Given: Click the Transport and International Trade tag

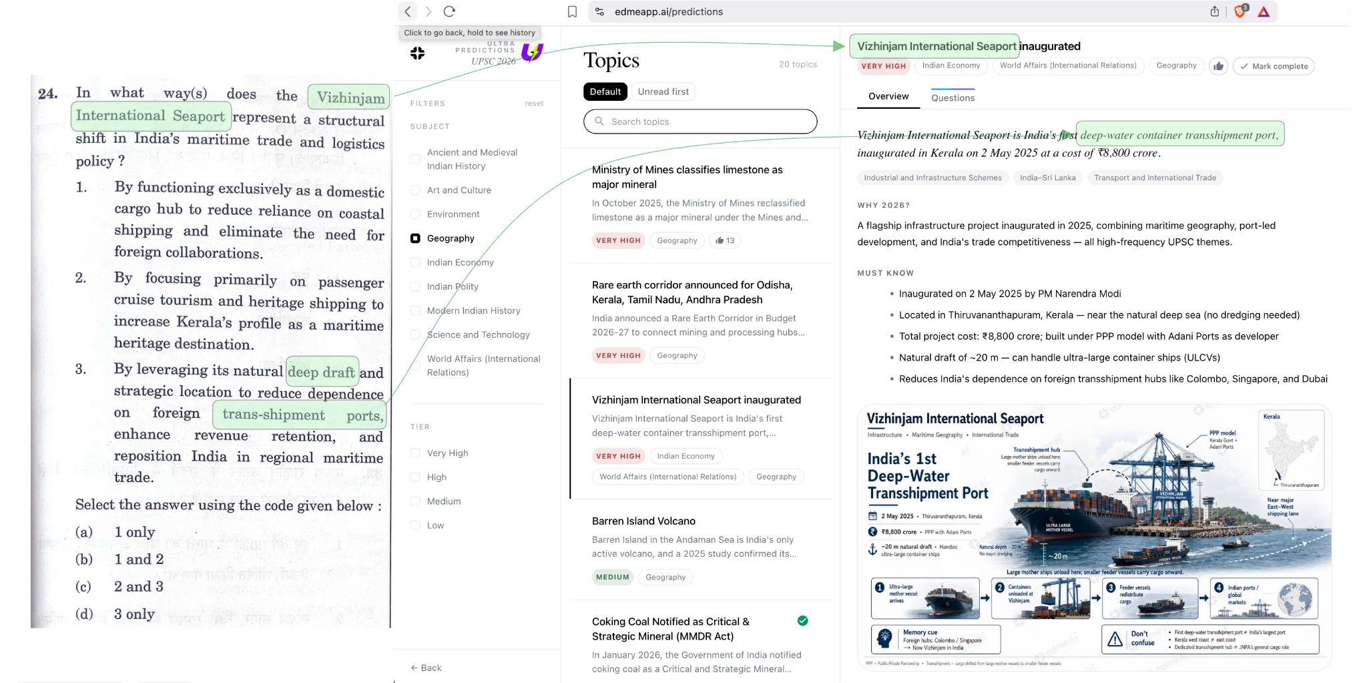Looking at the screenshot, I should 1155,178.
